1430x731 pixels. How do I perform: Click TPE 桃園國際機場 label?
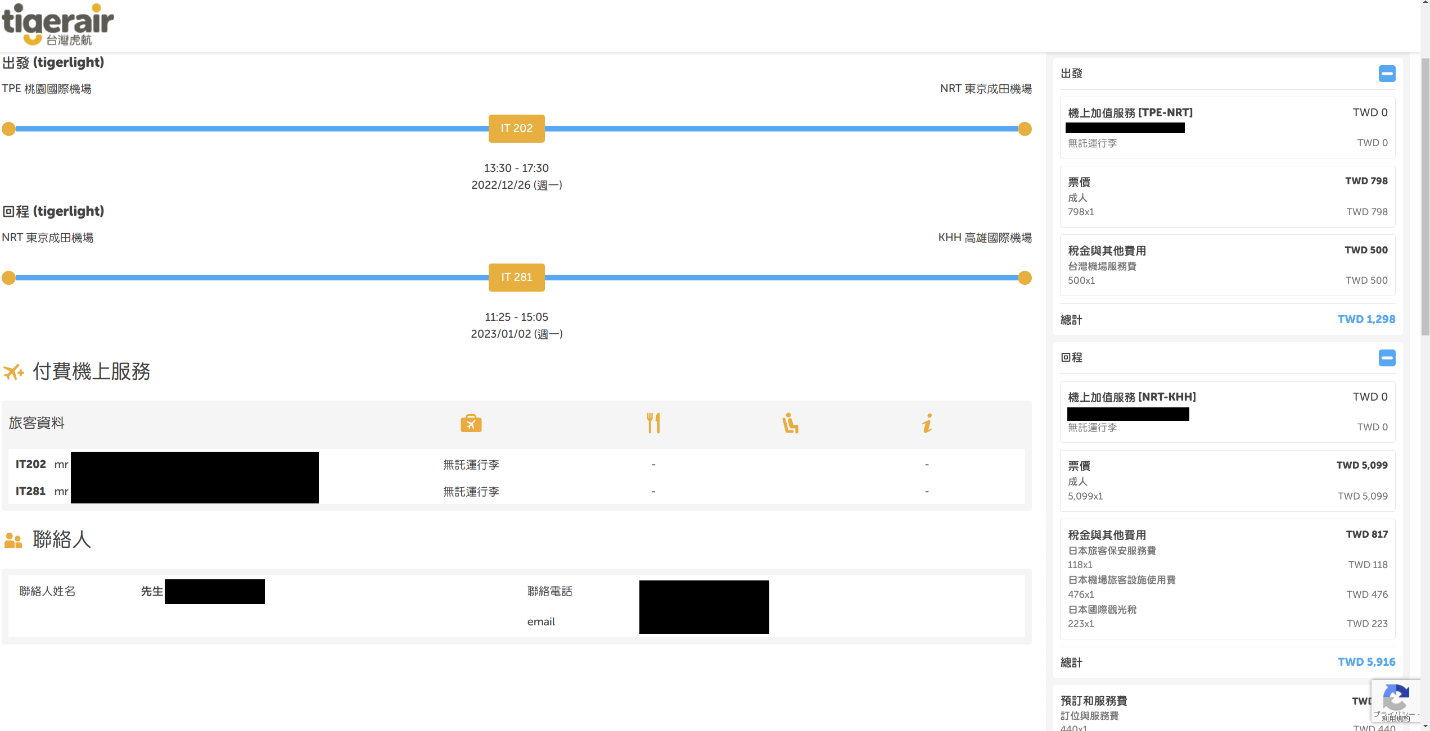(47, 89)
